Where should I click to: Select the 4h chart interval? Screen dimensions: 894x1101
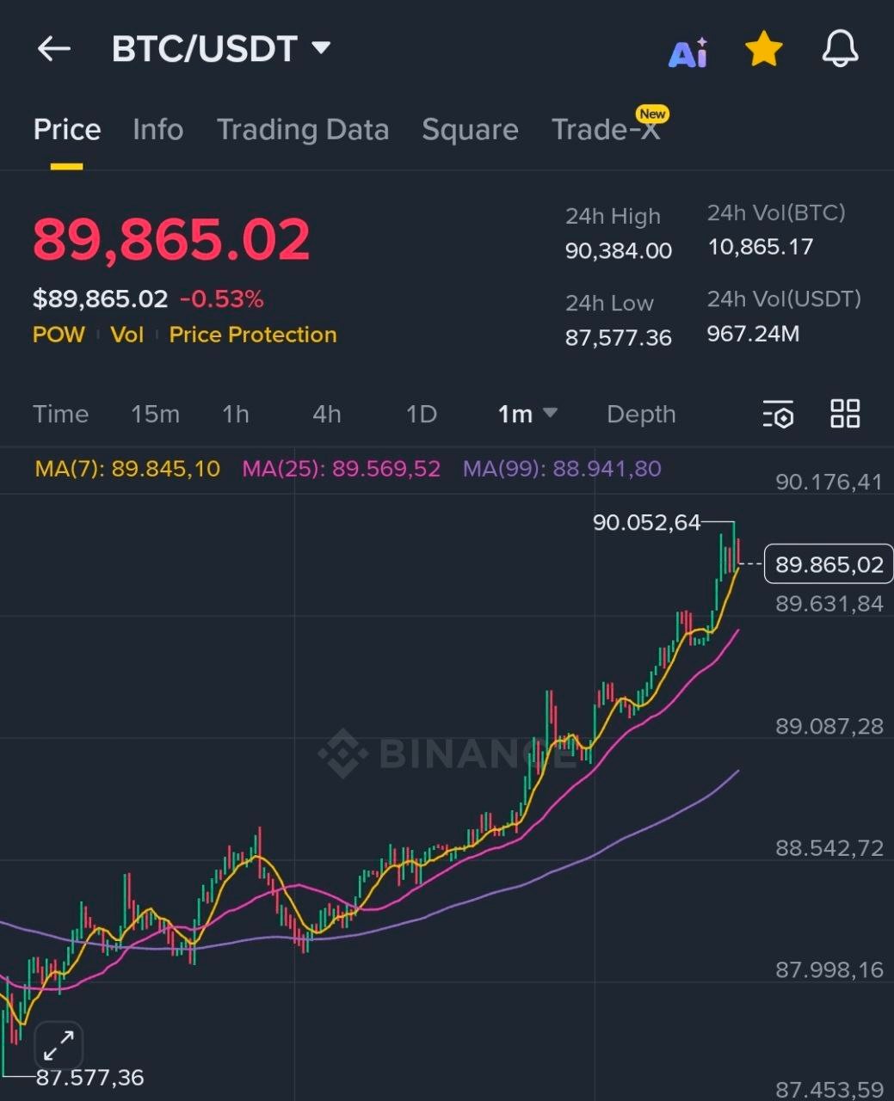tap(326, 415)
